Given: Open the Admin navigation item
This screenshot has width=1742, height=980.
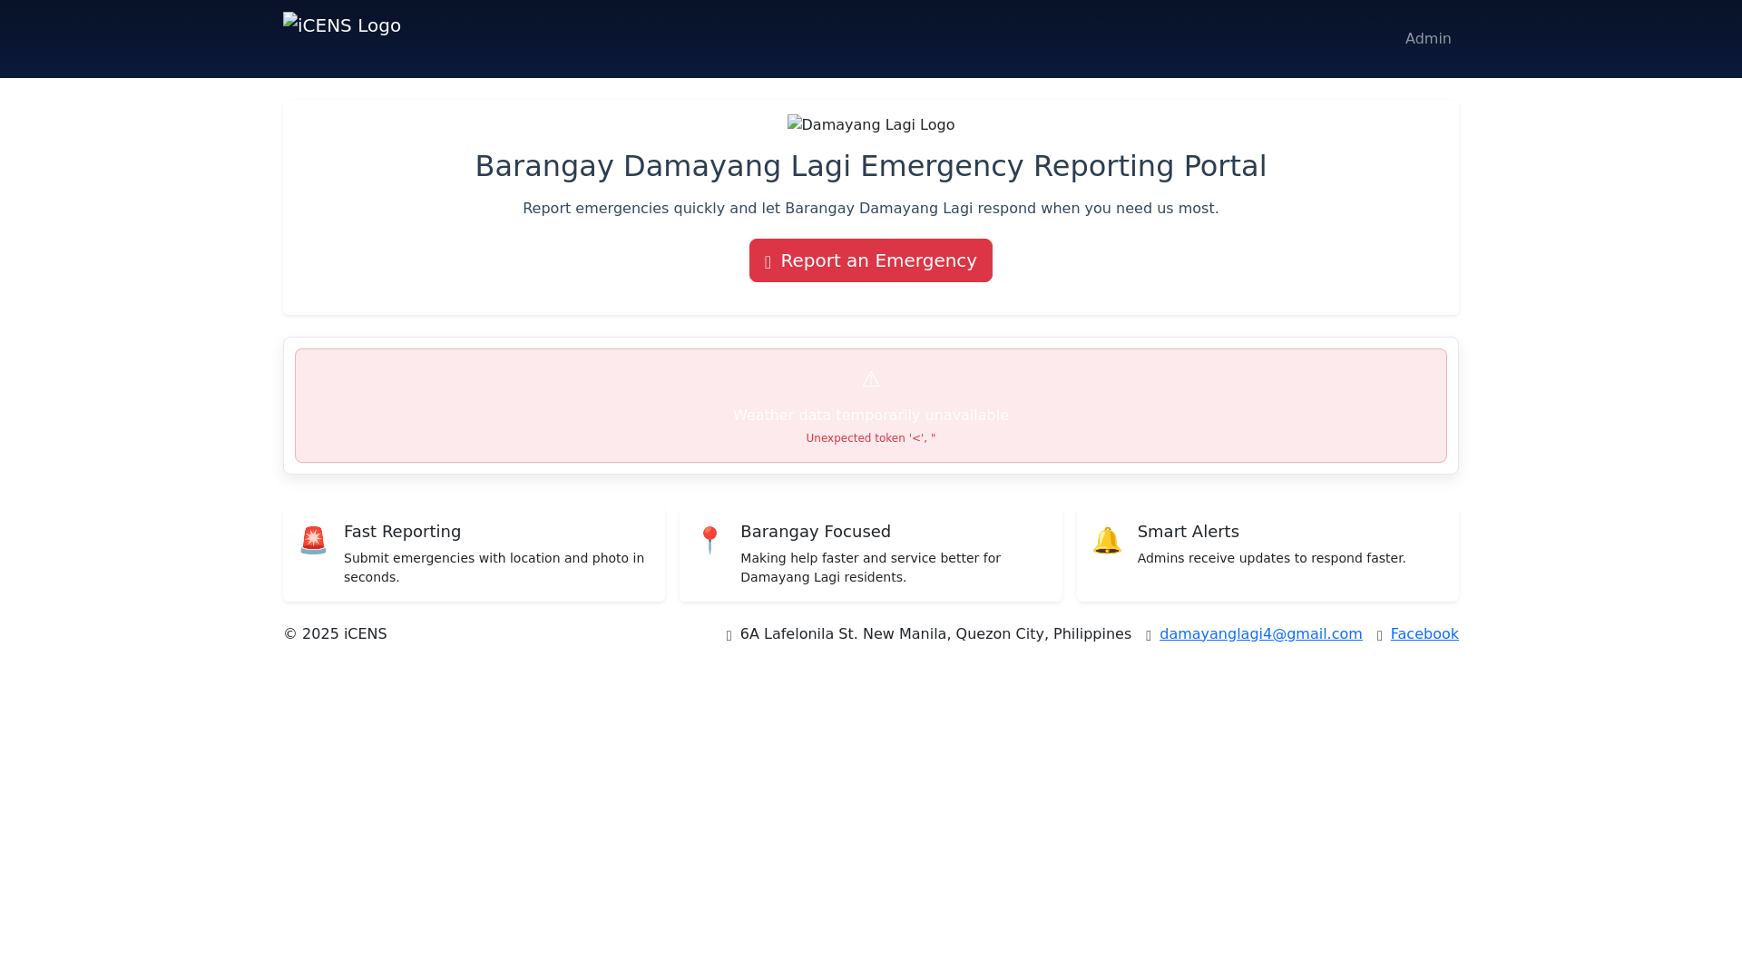Looking at the screenshot, I should (x=1427, y=39).
